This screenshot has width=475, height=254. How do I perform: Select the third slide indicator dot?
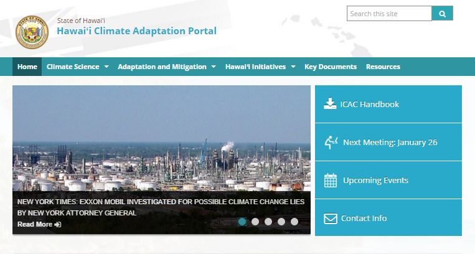[x=268, y=222]
